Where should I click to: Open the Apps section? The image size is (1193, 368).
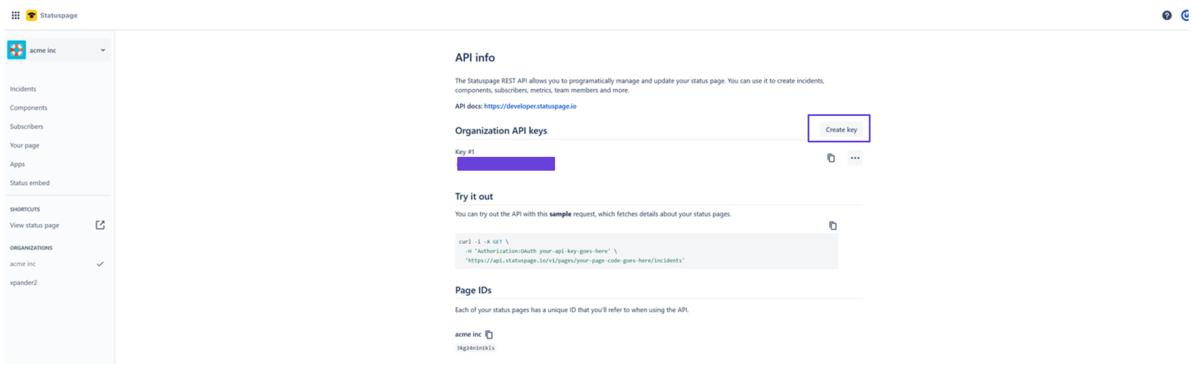coord(17,164)
